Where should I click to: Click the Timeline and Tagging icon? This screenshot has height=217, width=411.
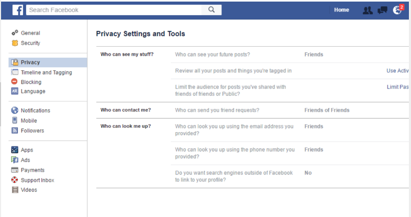pyautogui.click(x=15, y=72)
